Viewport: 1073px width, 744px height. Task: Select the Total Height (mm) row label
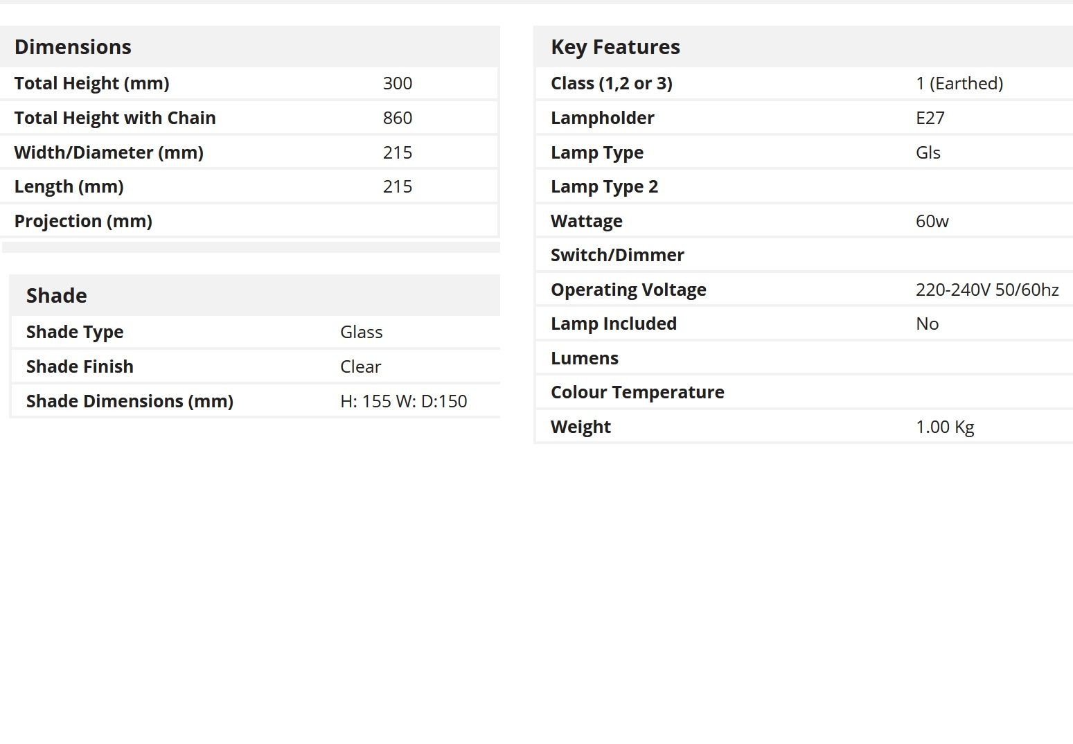click(91, 83)
